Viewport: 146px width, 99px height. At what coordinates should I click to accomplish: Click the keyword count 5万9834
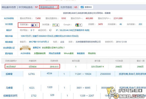pos(32,67)
